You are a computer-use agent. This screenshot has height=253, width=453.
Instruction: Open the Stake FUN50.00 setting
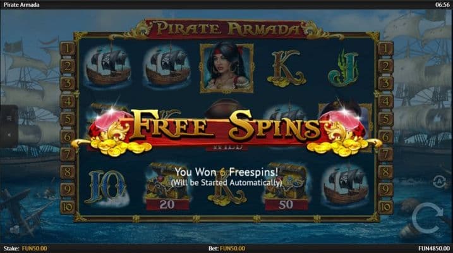(25, 249)
